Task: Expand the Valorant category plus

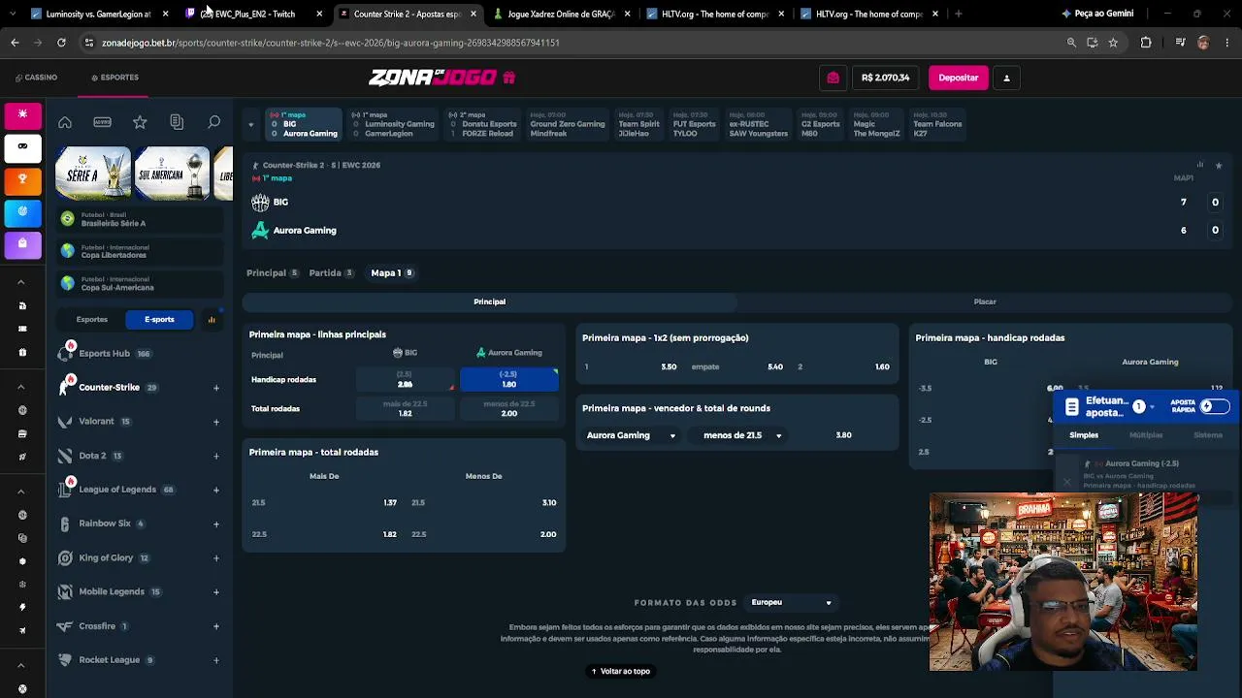Action: [216, 422]
